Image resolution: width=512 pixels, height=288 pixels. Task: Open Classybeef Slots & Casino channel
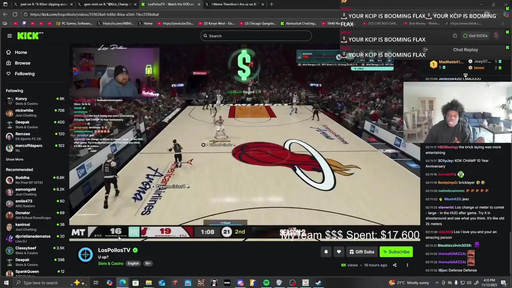pyautogui.click(x=35, y=250)
